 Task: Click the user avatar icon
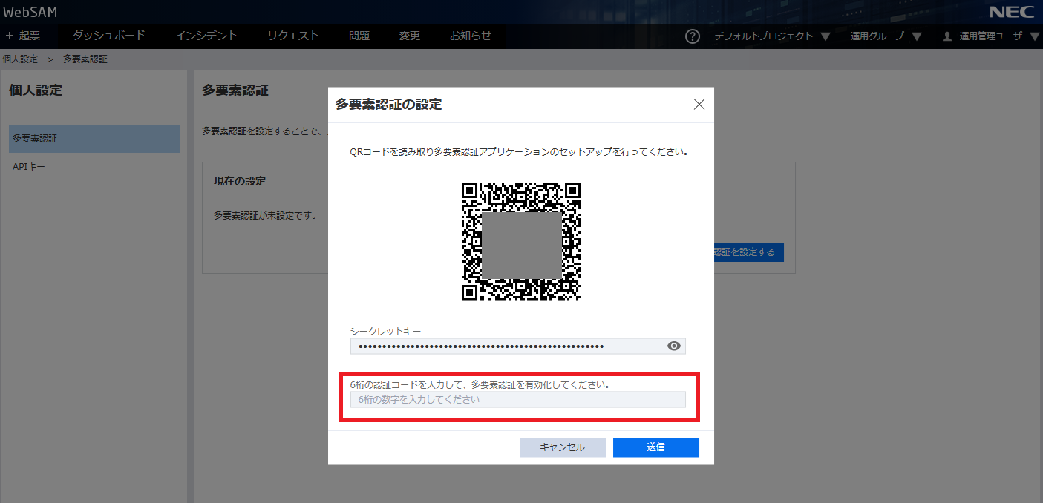coord(946,36)
